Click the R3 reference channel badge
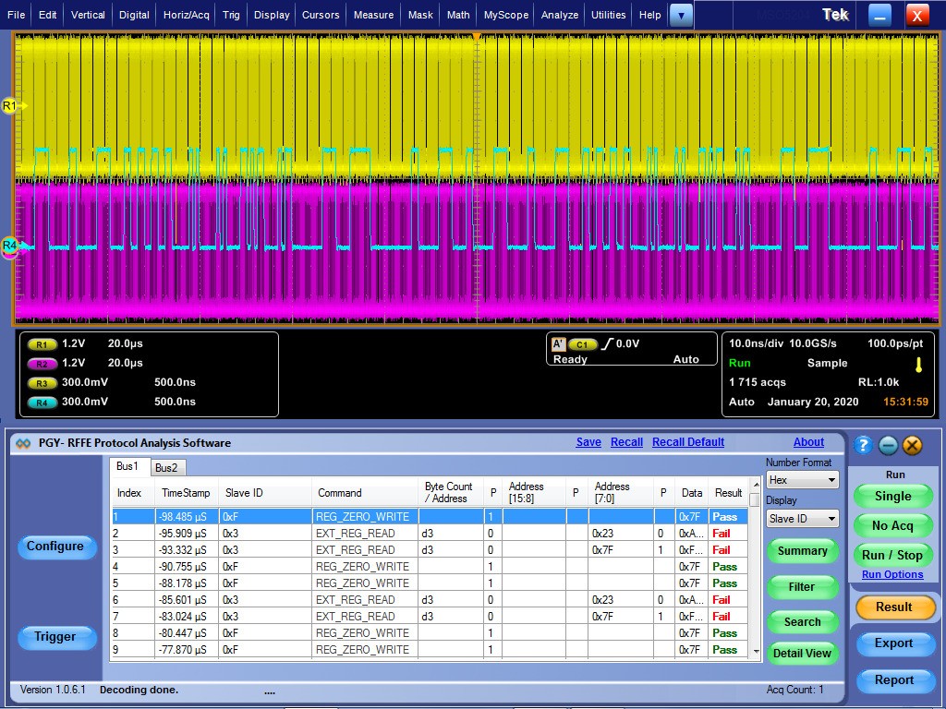 click(42, 382)
